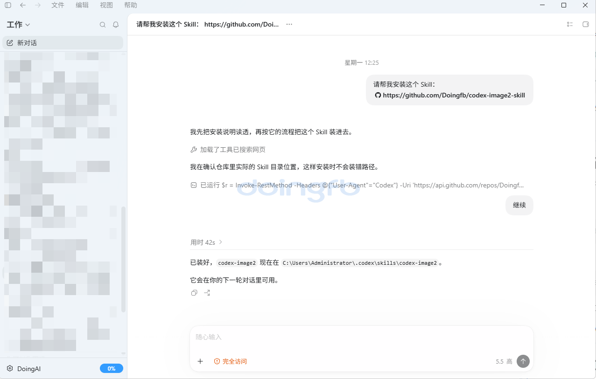Screen dimensions: 596x379
Task: Open the 编辑 menu
Action: click(82, 5)
